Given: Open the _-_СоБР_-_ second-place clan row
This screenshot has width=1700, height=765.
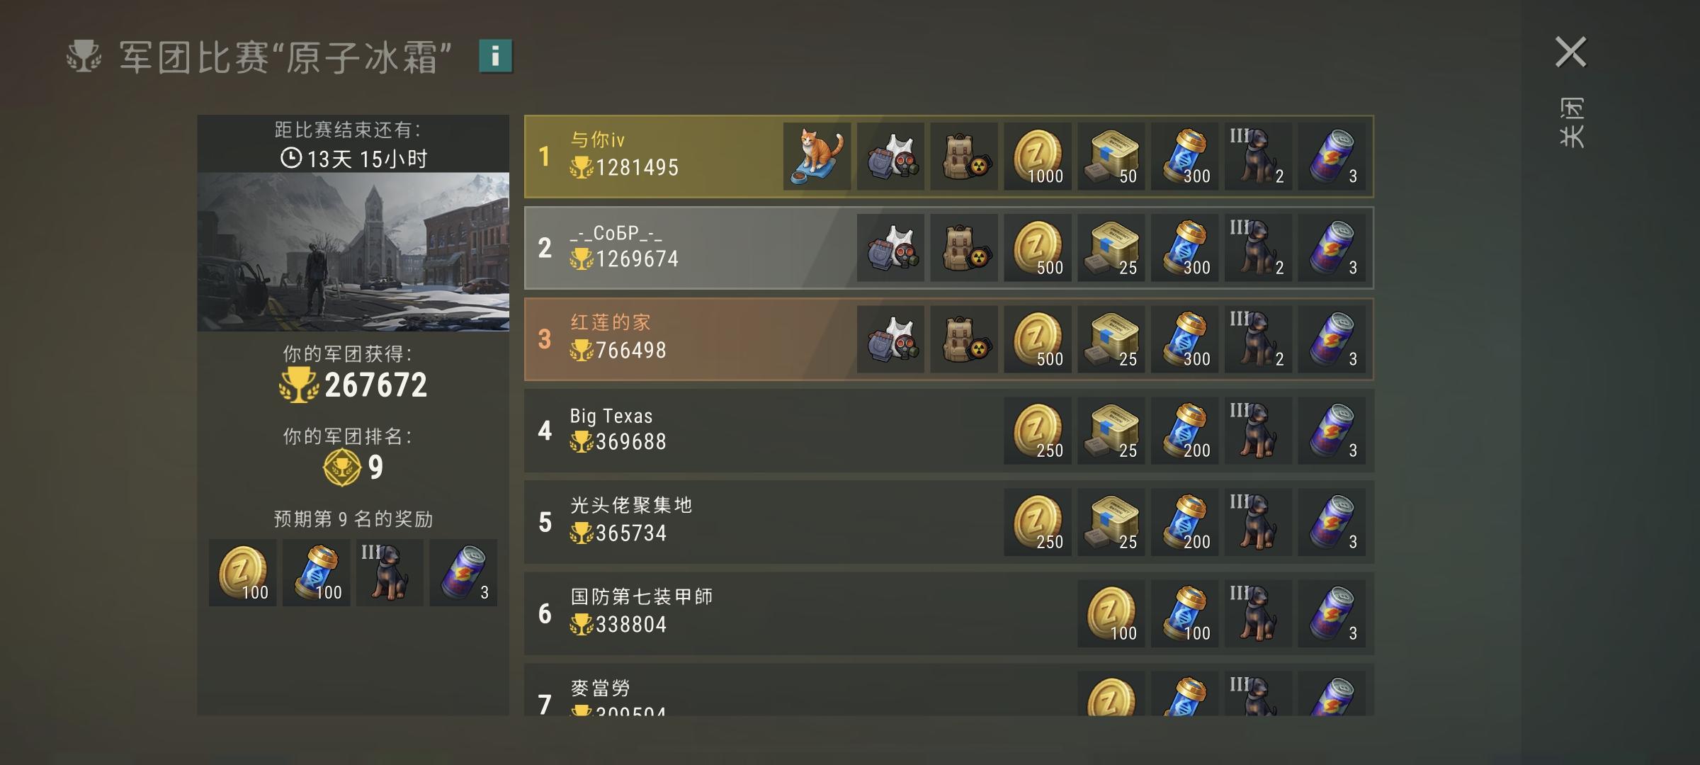Looking at the screenshot, I should click(x=949, y=248).
